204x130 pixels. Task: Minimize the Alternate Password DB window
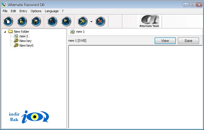coord(186,5)
